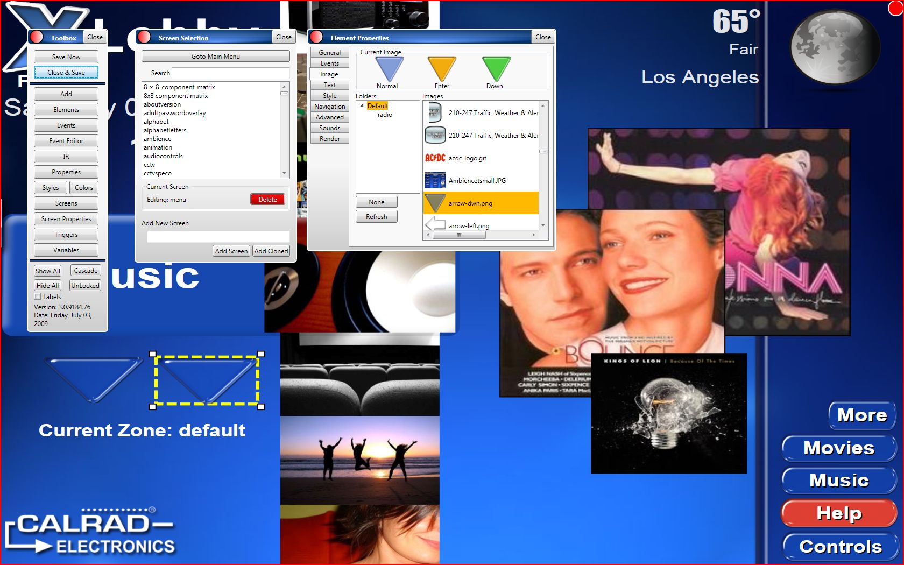Click None button under Folders
Viewport: 904px width, 565px height.
(377, 202)
